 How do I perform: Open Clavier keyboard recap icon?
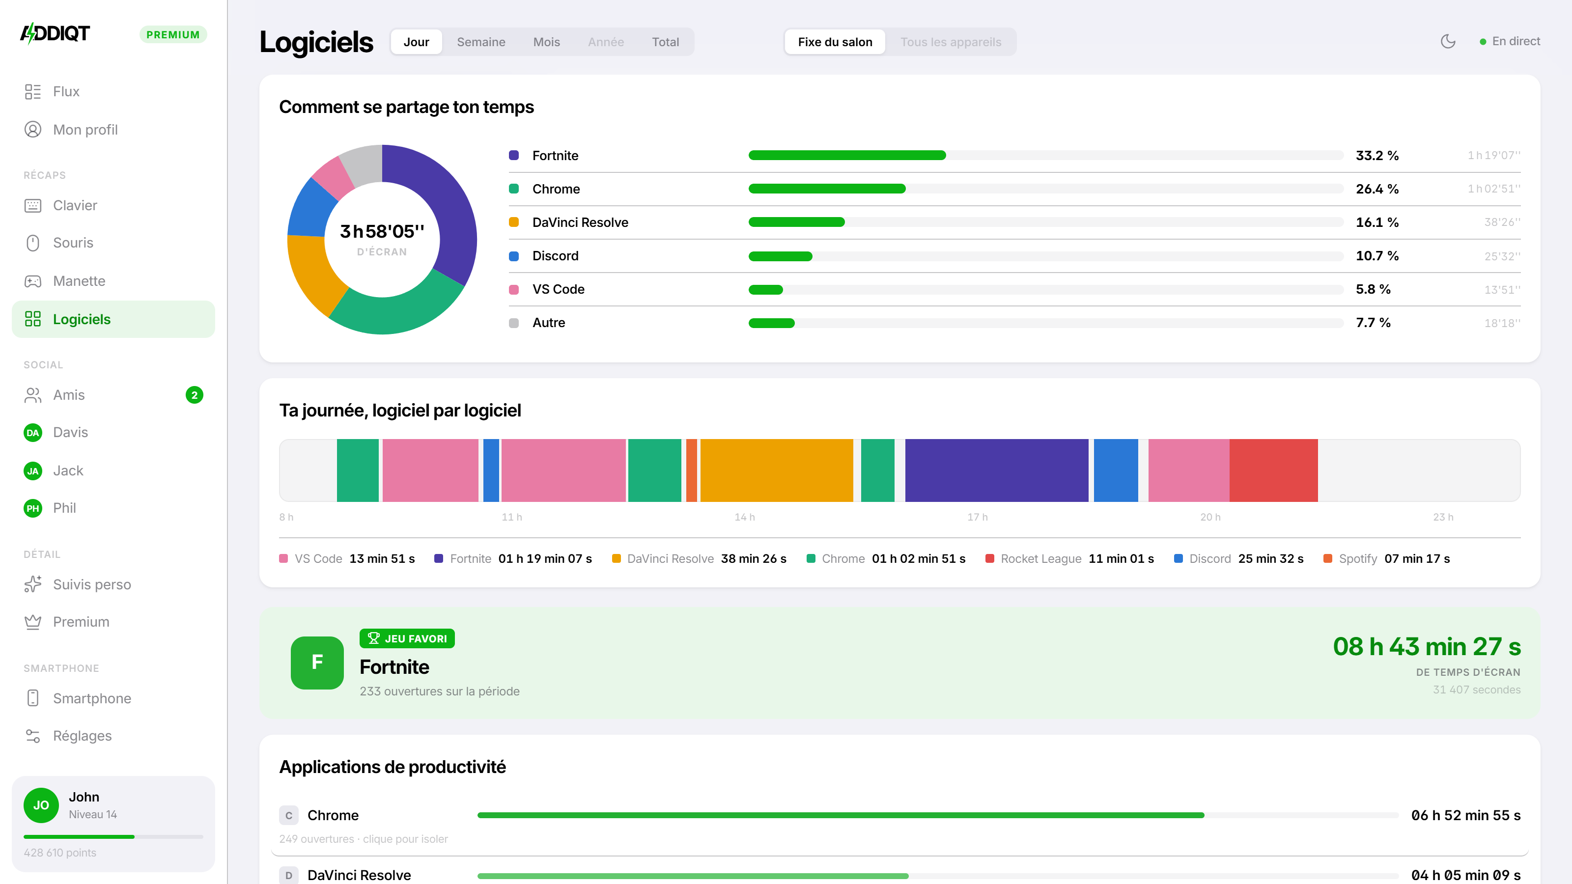coord(33,206)
